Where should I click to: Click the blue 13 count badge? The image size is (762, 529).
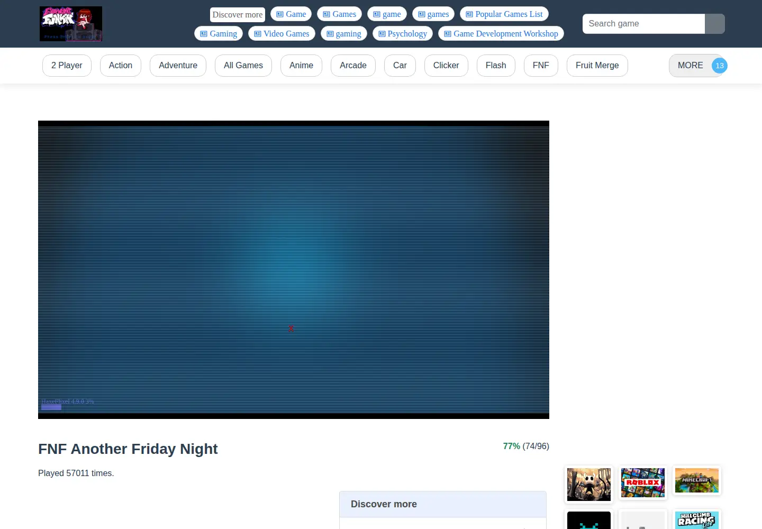720,66
